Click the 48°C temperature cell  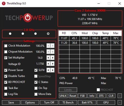(x=106, y=38)
